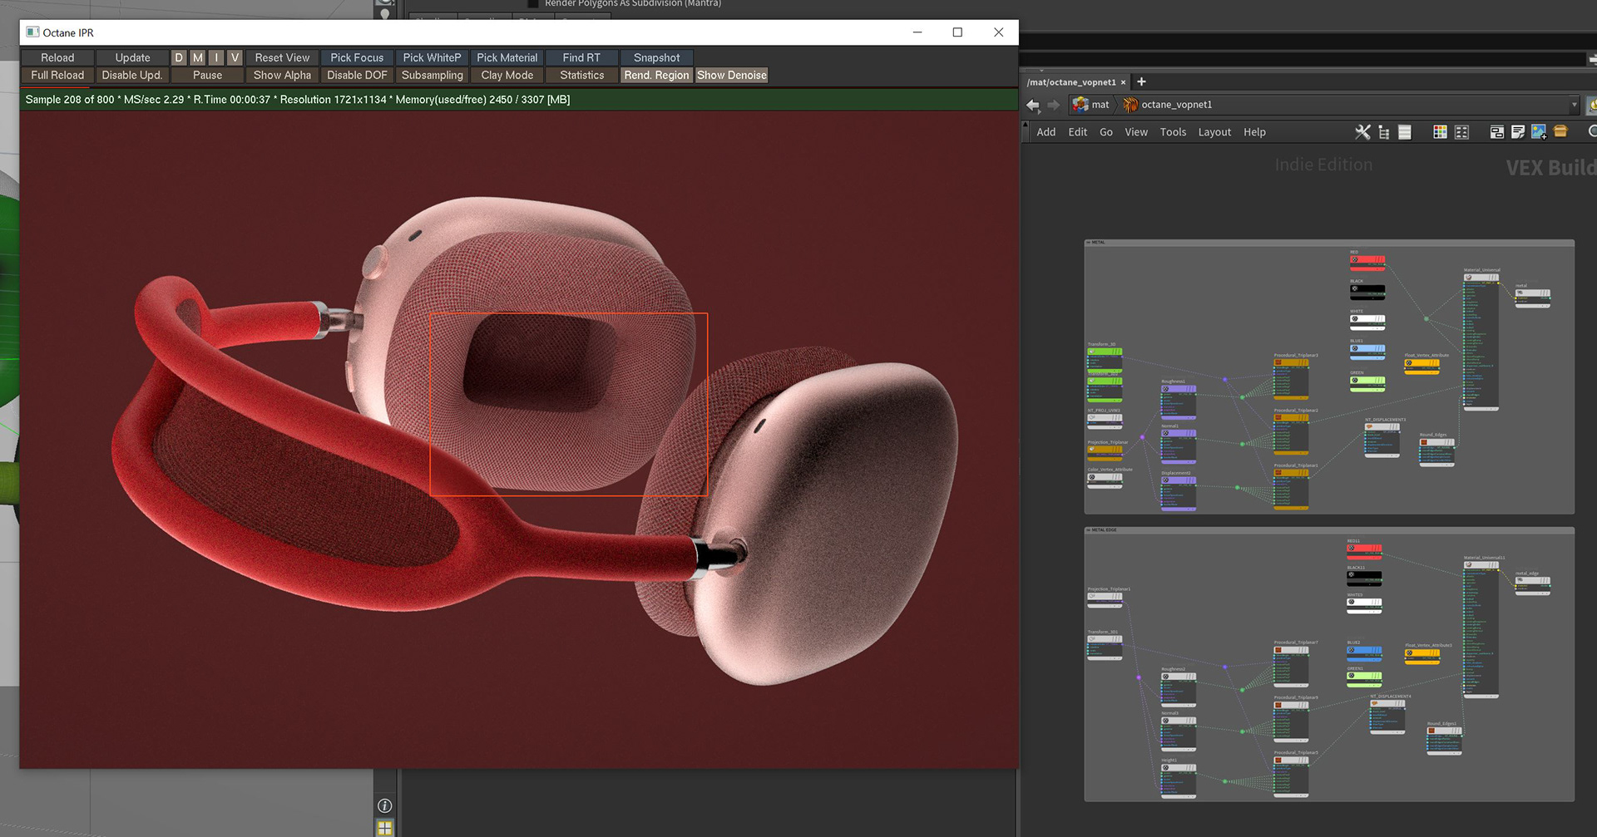Open the Layout menu in network editor
This screenshot has height=837, width=1597.
(1214, 132)
